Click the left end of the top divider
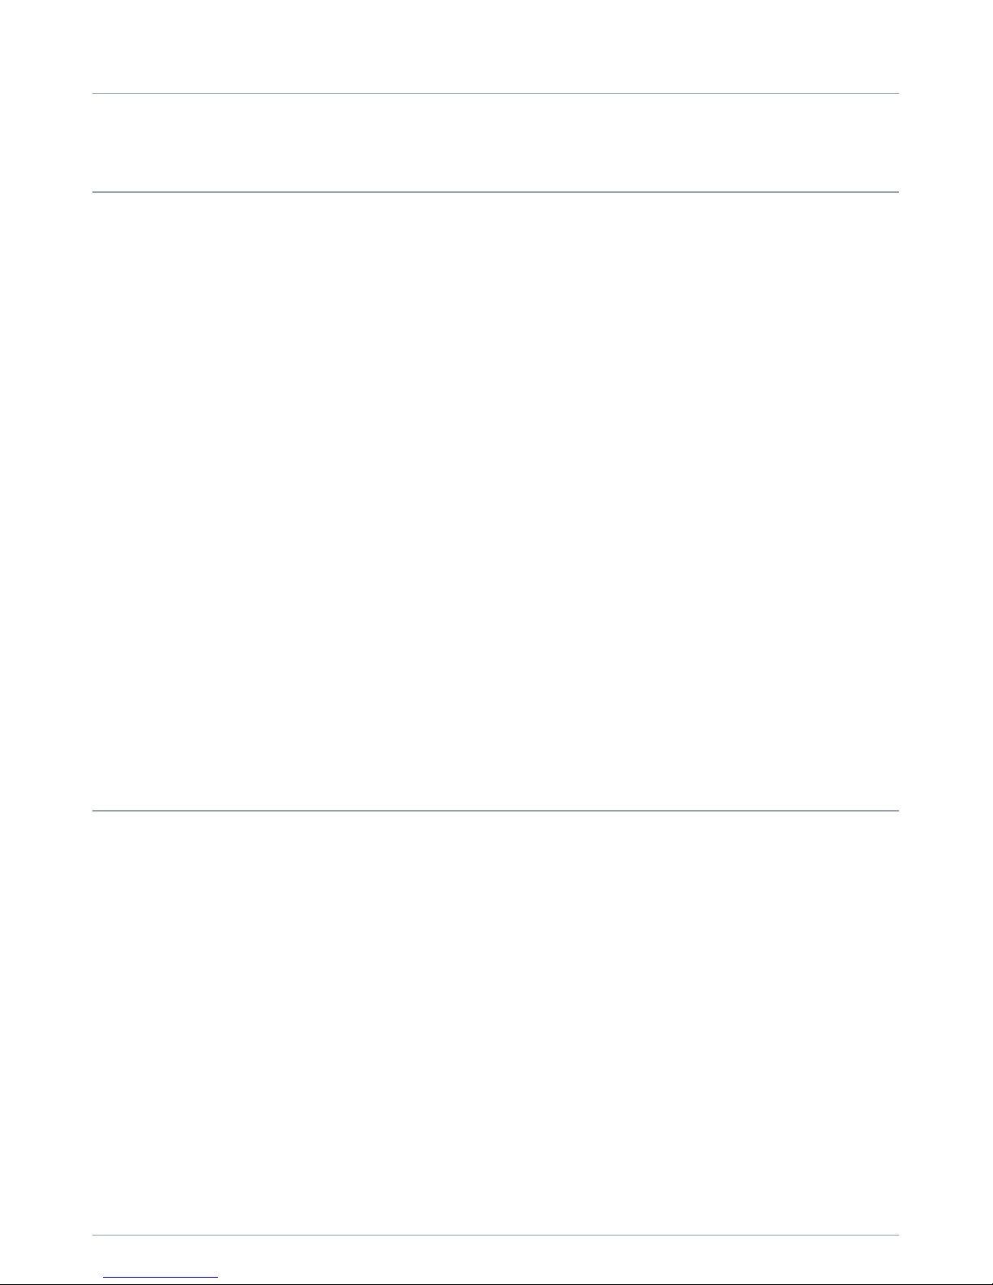Screen dimensions: 993x1285 coord(96,94)
